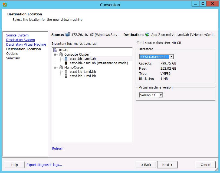Screen dimensions: 220x173
Task: Select host esxid-lab-2.md.lab
Action: tap(83, 76)
